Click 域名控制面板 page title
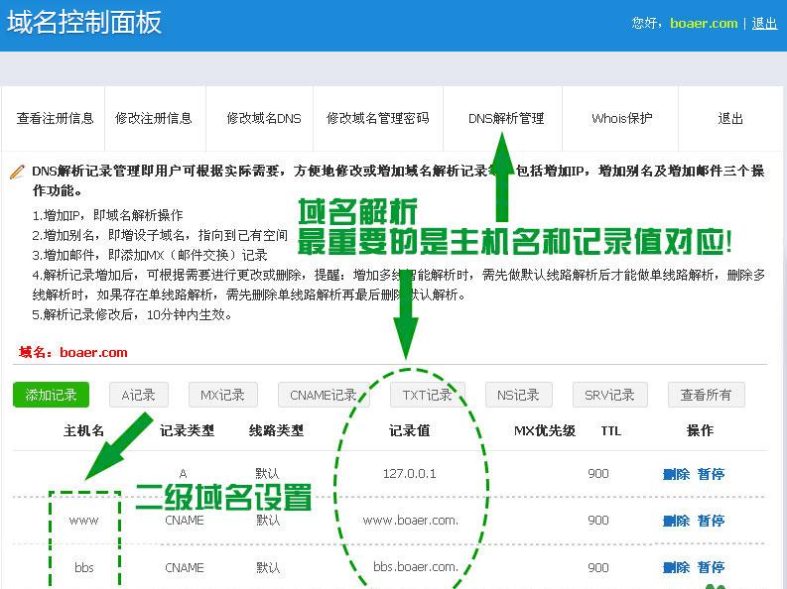The width and height of the screenshot is (787, 589). pyautogui.click(x=83, y=23)
